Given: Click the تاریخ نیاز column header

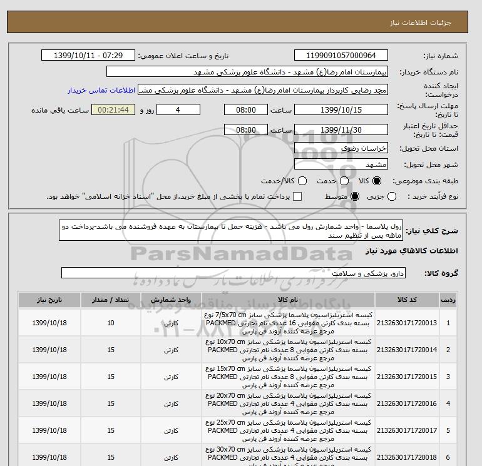Looking at the screenshot, I should tap(49, 300).
